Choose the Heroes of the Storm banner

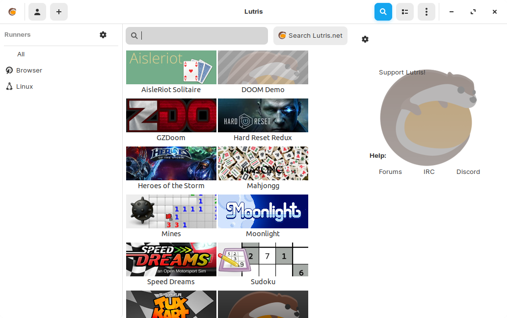point(171,164)
